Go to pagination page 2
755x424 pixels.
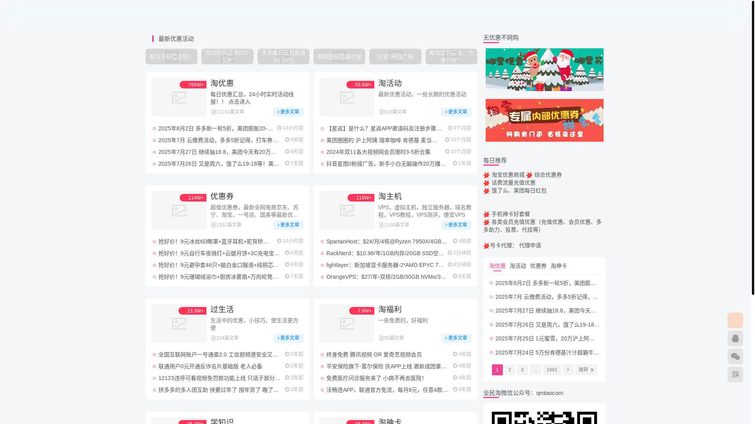pyautogui.click(x=510, y=370)
